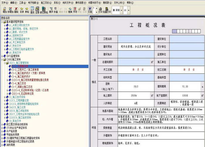The height and width of the screenshot is (147, 205).
Task: Collapse the [305]施工资料 node
Action: [x=2, y=59]
